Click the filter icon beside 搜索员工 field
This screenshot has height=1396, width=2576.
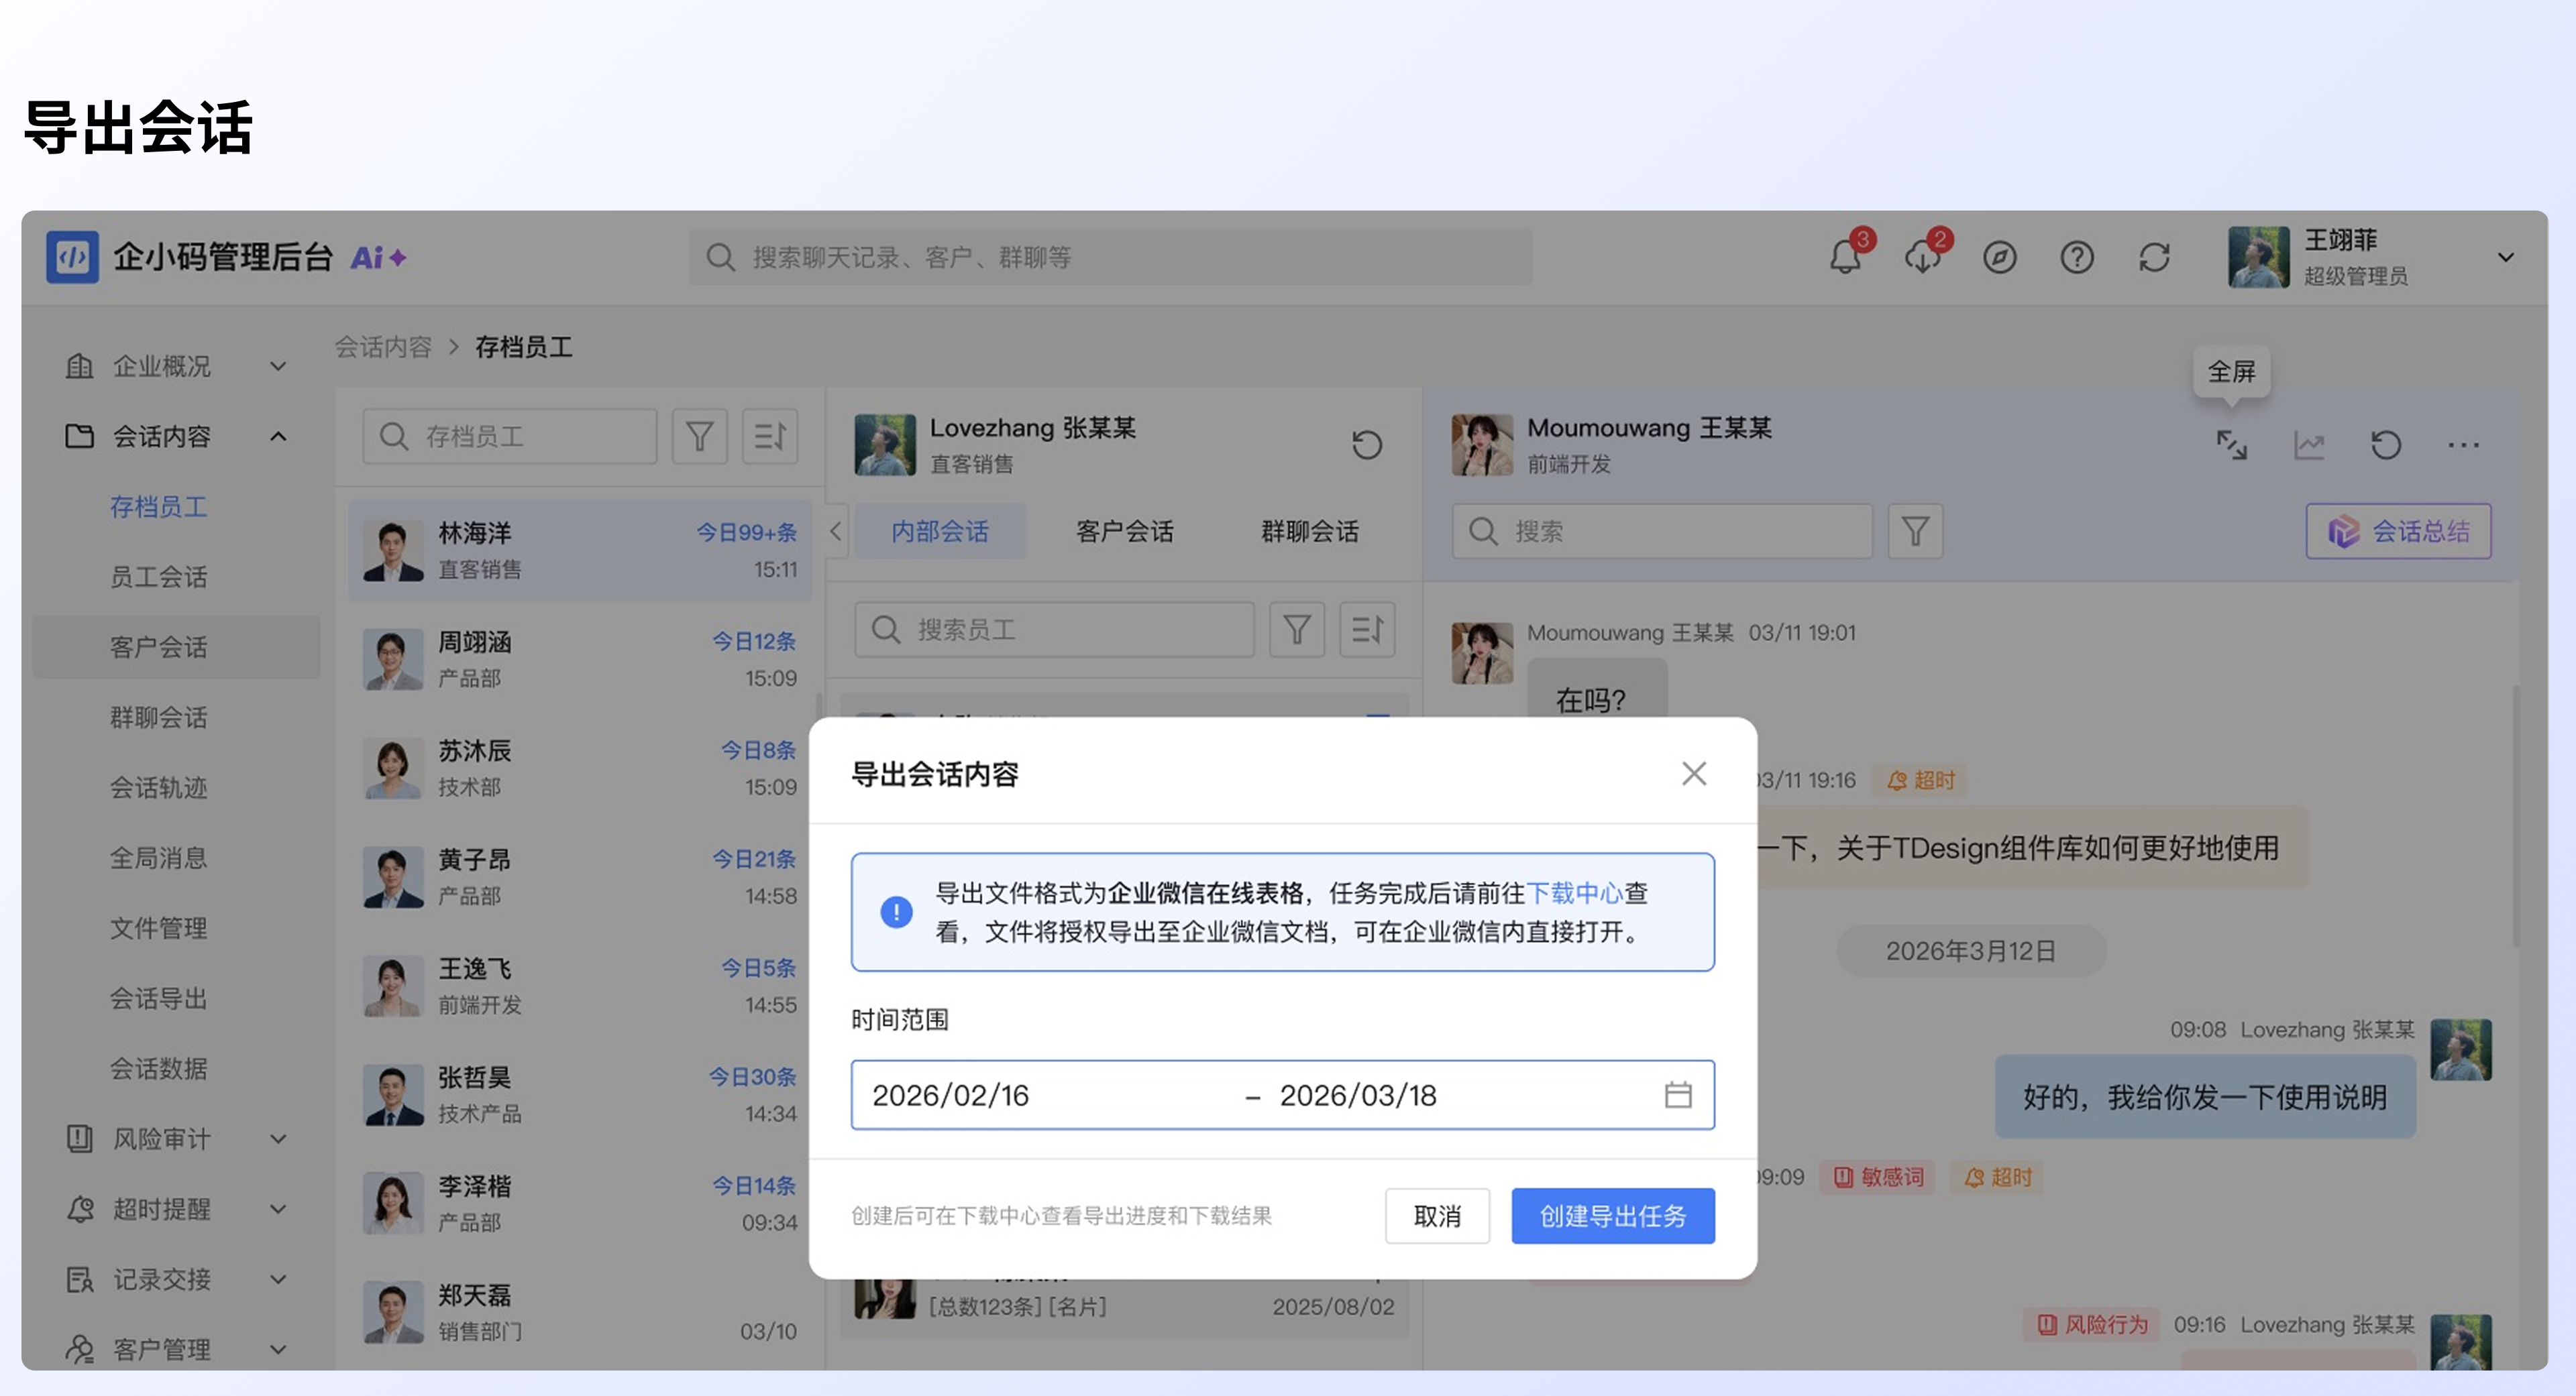point(1297,630)
